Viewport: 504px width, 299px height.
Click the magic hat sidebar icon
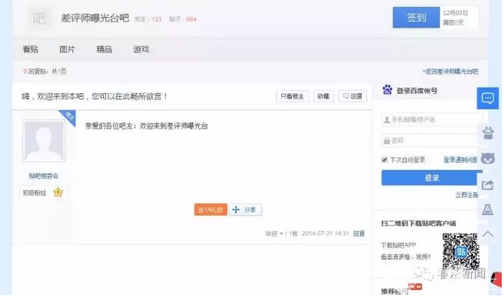(x=488, y=133)
